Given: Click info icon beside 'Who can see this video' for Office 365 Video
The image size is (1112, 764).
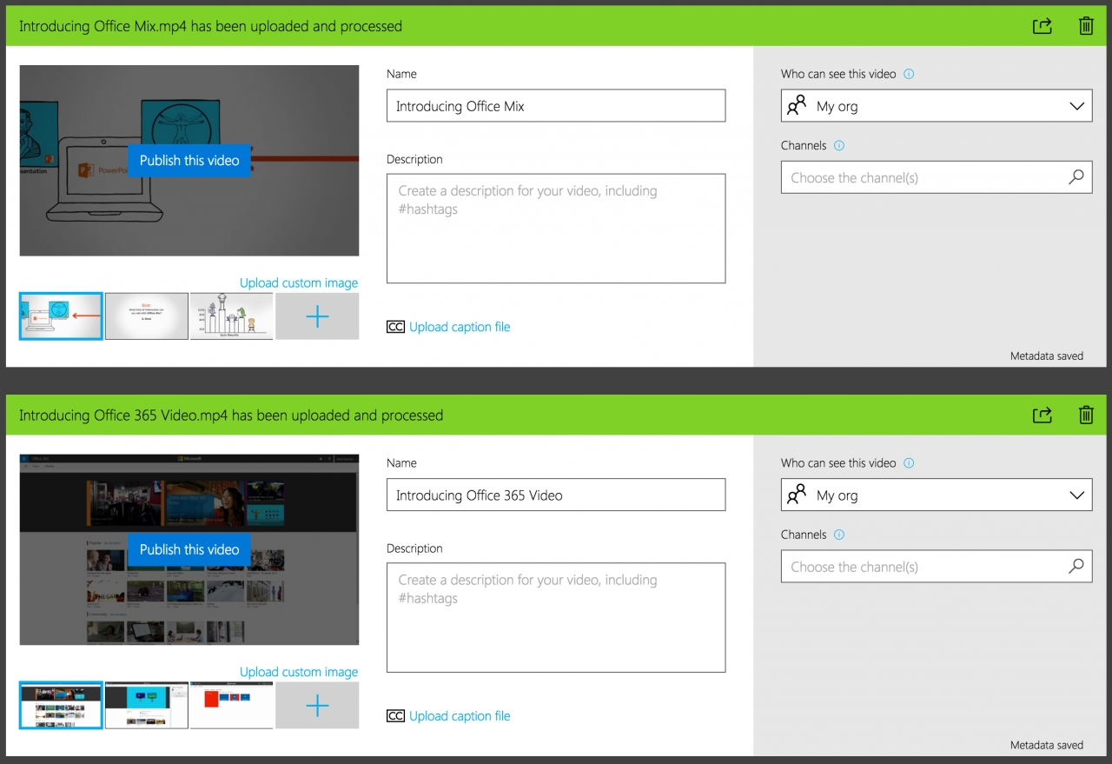Looking at the screenshot, I should pyautogui.click(x=909, y=463).
